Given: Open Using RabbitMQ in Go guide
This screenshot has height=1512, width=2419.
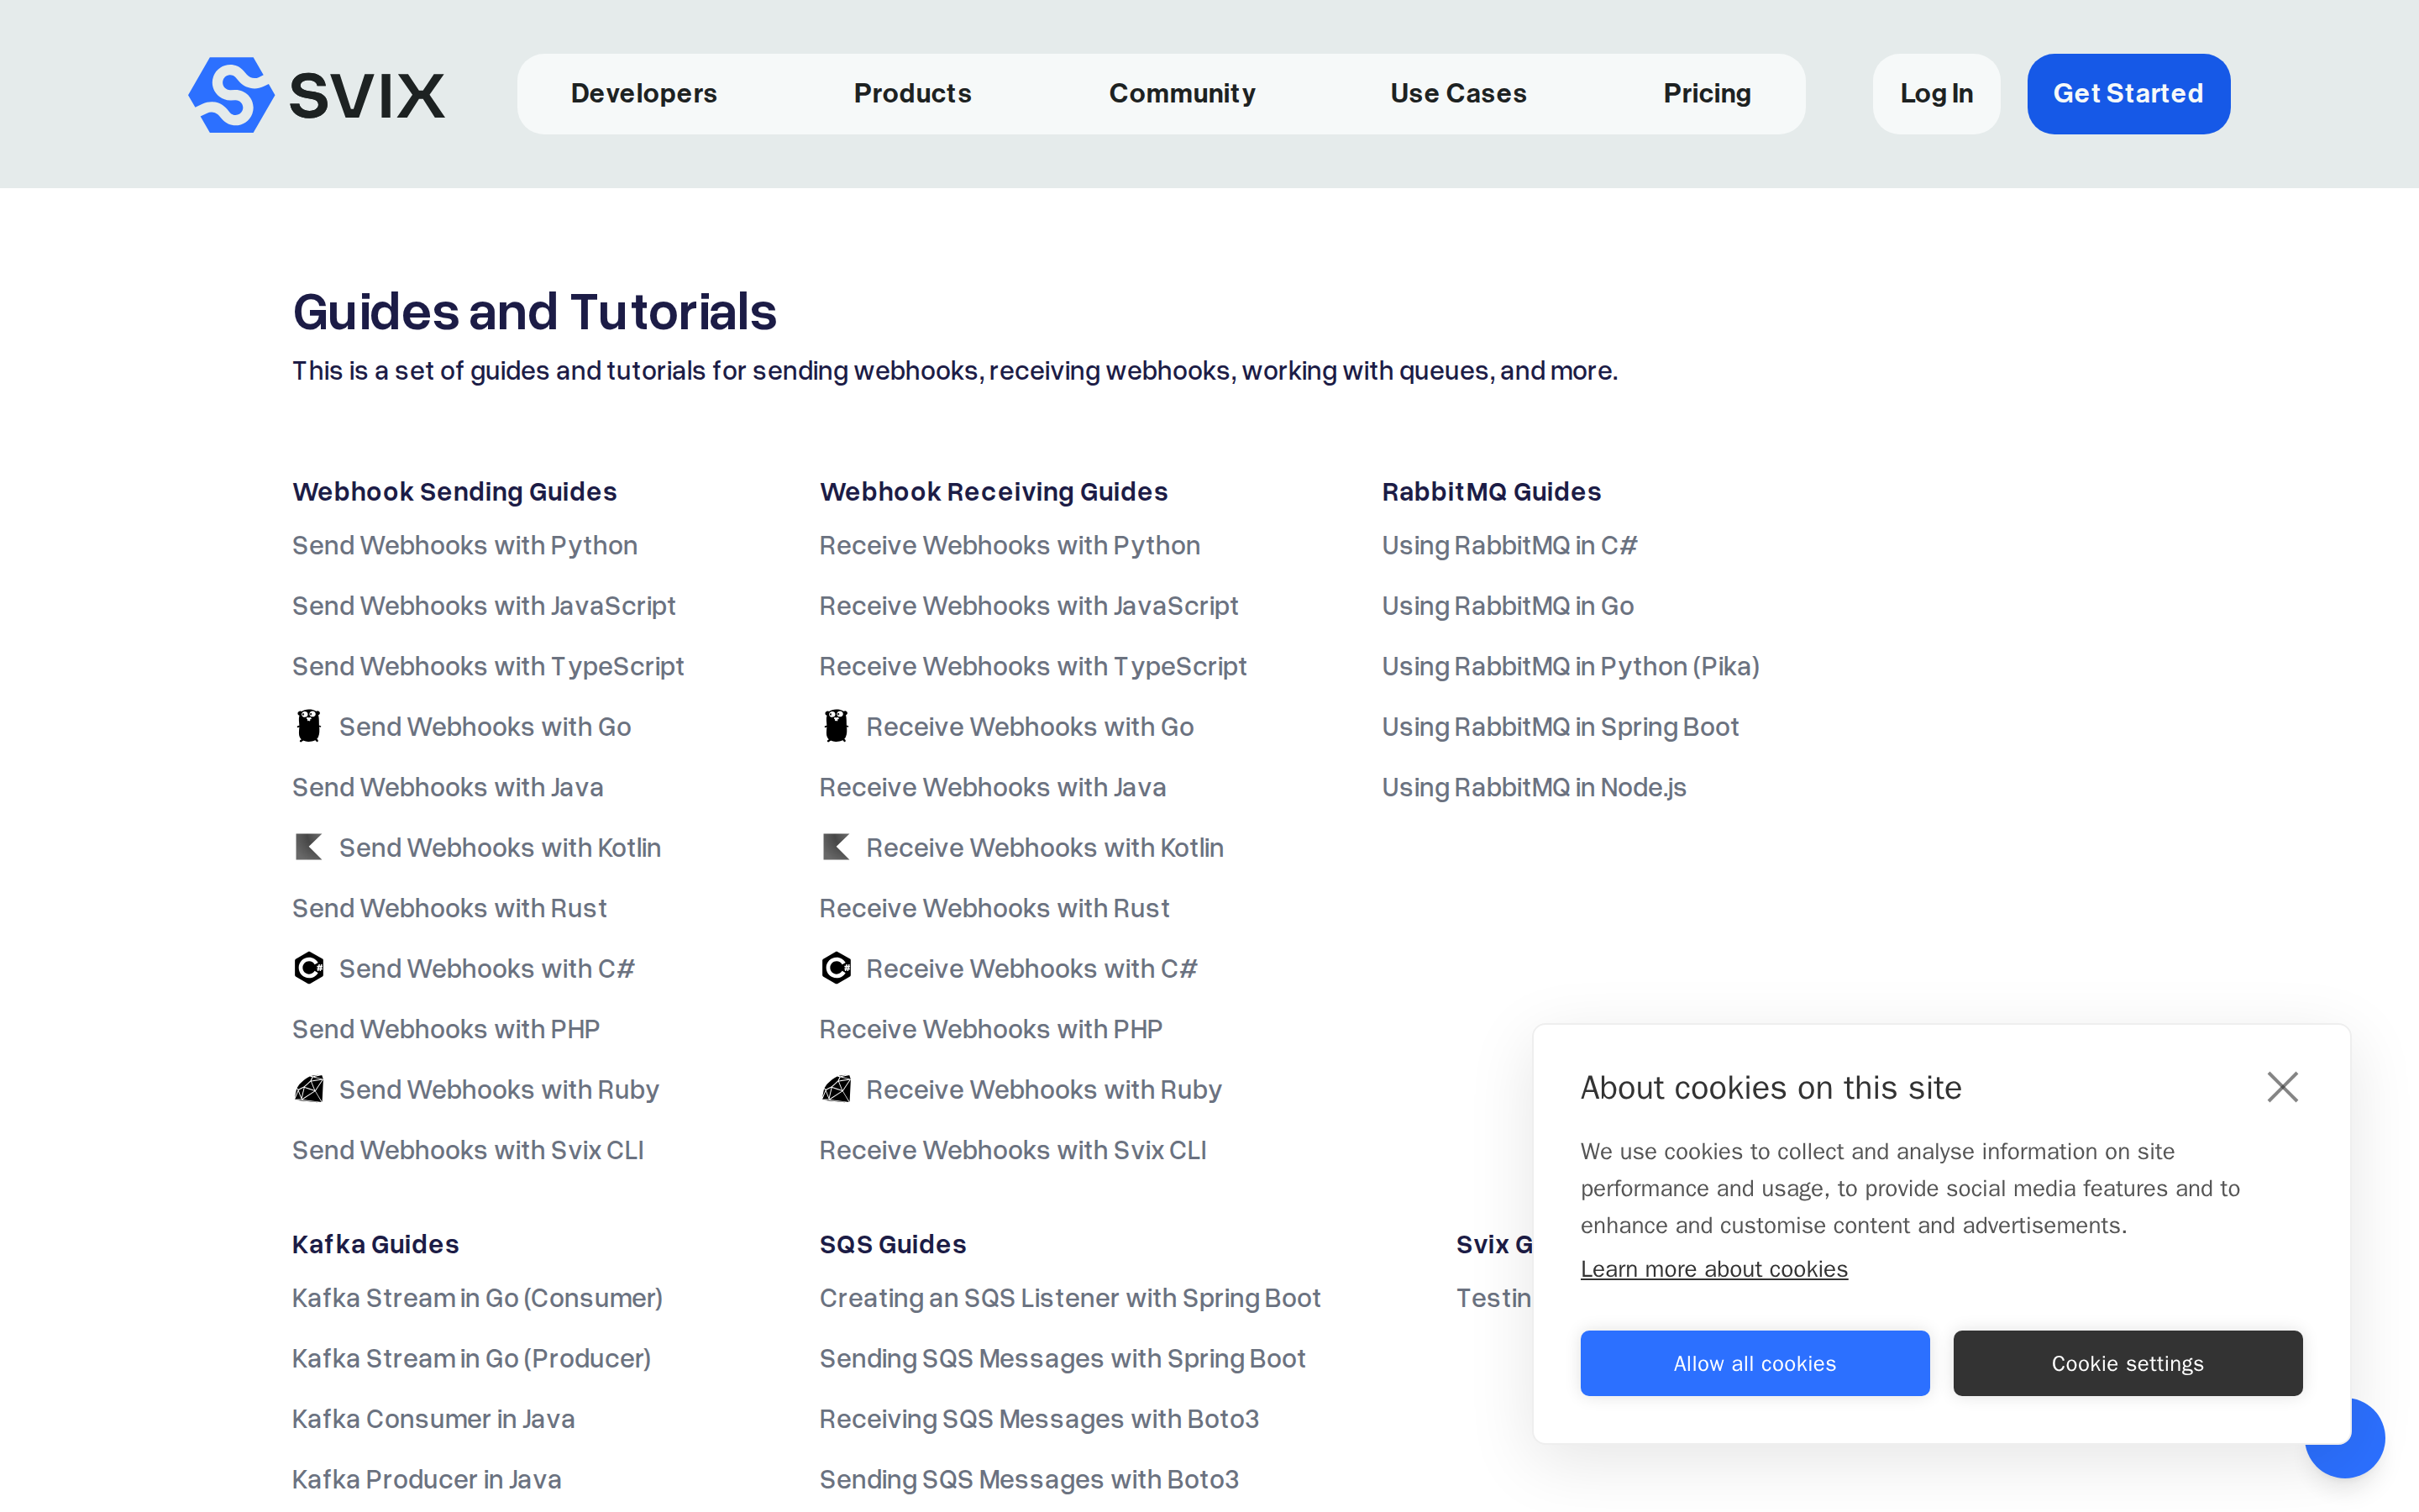Looking at the screenshot, I should click(1508, 606).
